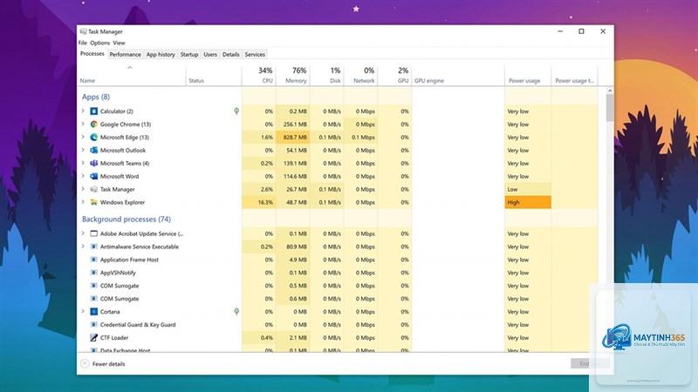Screen dimensions: 698x392
Task: Sort by the GPU engine column header
Action: 458,75
